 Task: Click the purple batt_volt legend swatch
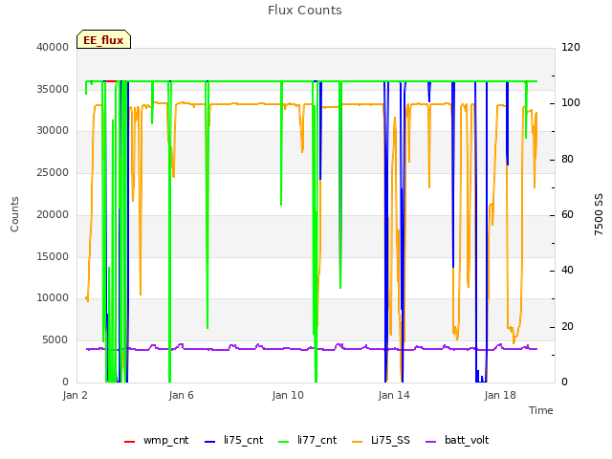(431, 442)
